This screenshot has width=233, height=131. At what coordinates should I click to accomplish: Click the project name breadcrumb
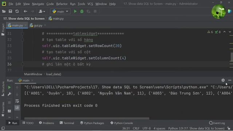coord(24,19)
